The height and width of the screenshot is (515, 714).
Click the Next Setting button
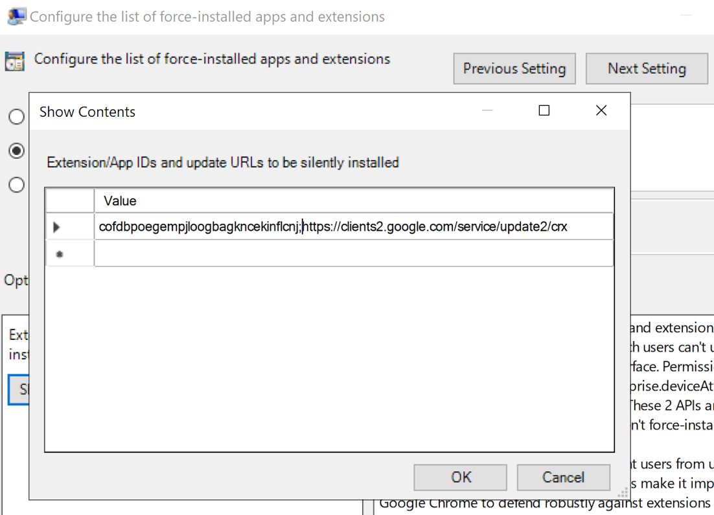(647, 68)
